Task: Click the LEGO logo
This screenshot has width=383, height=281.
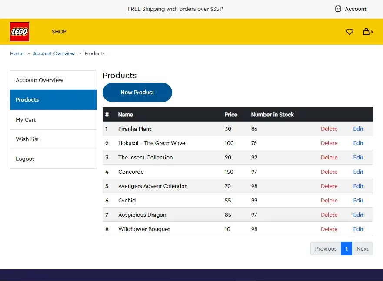Action: (20, 32)
